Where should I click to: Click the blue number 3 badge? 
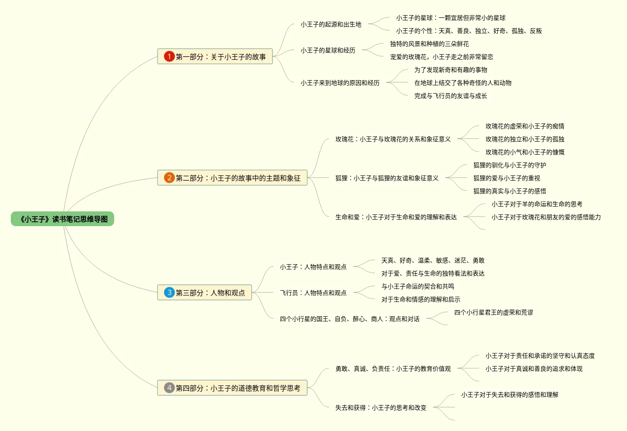click(169, 292)
